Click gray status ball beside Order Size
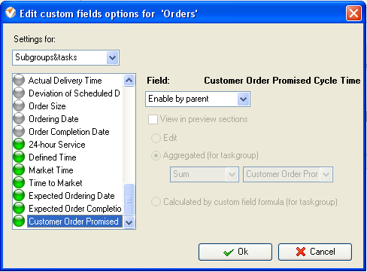The height and width of the screenshot is (272, 367). [19, 106]
